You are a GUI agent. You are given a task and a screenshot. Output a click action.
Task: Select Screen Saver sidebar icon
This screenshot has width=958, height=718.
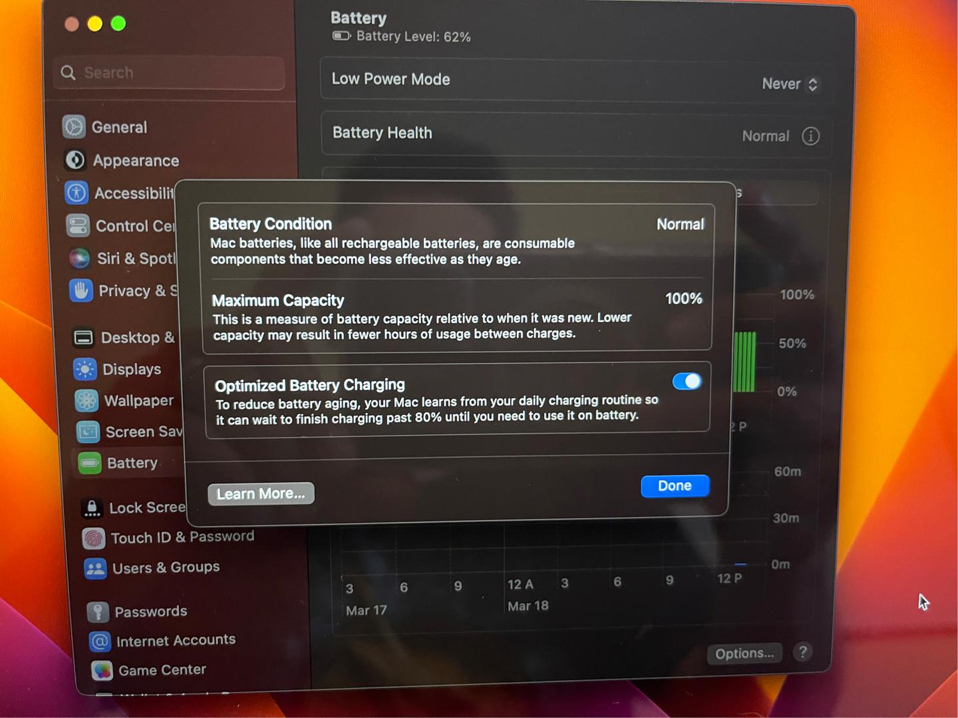[88, 432]
